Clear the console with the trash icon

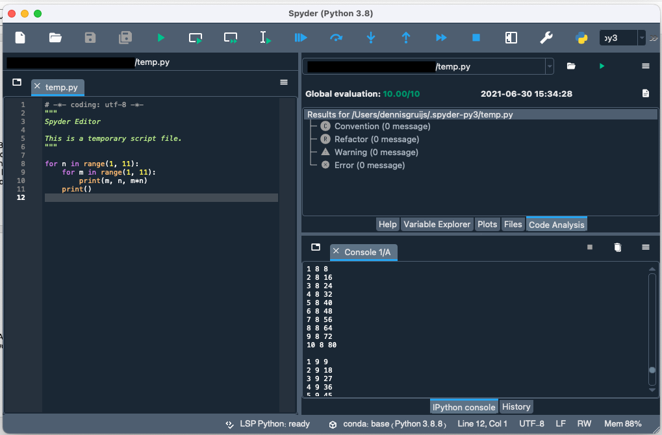point(617,247)
